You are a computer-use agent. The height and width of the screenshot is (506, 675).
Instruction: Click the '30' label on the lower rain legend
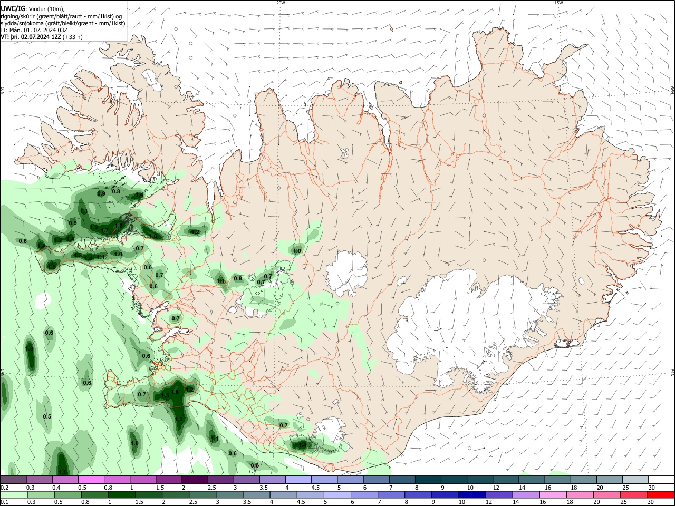[650, 502]
